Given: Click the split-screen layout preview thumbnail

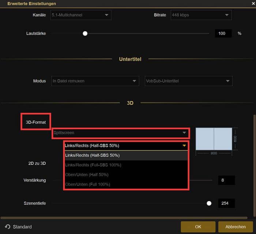Looking at the screenshot, I should [x=214, y=139].
